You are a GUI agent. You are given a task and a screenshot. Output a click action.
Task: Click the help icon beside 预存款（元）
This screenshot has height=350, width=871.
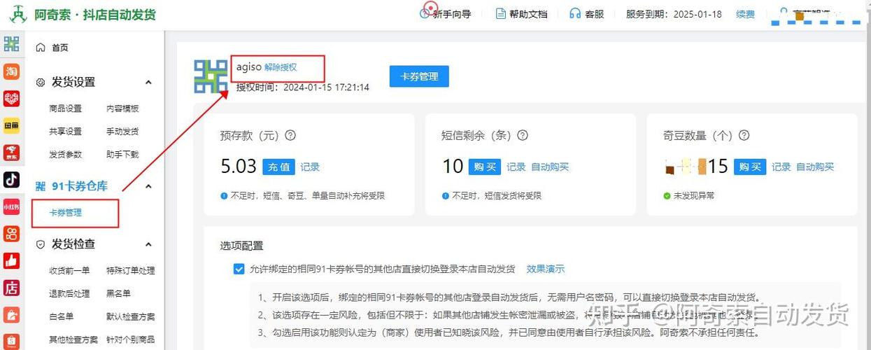(x=290, y=136)
